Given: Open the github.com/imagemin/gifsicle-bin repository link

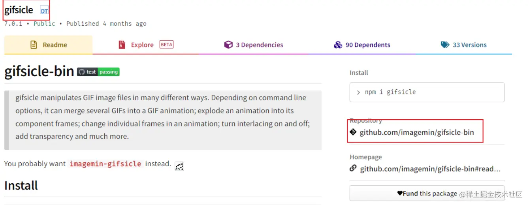Looking at the screenshot, I should (417, 132).
